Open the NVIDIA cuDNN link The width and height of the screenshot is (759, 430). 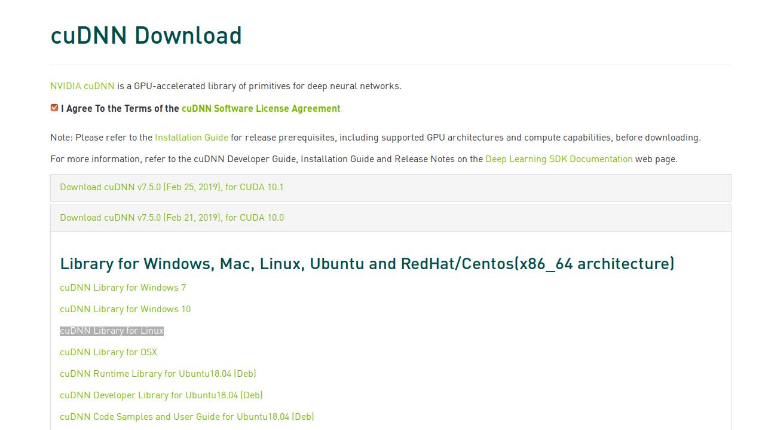coord(82,86)
